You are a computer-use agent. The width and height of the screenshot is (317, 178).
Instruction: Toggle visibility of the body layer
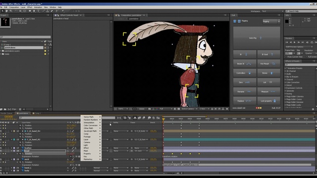1,171
